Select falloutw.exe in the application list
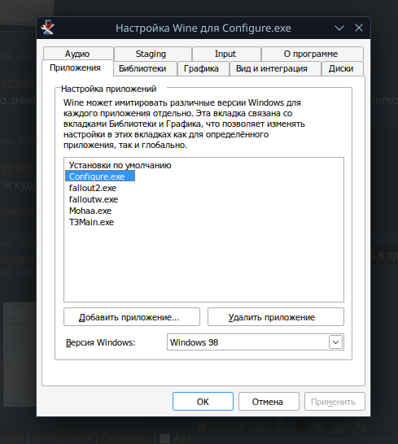 [94, 199]
